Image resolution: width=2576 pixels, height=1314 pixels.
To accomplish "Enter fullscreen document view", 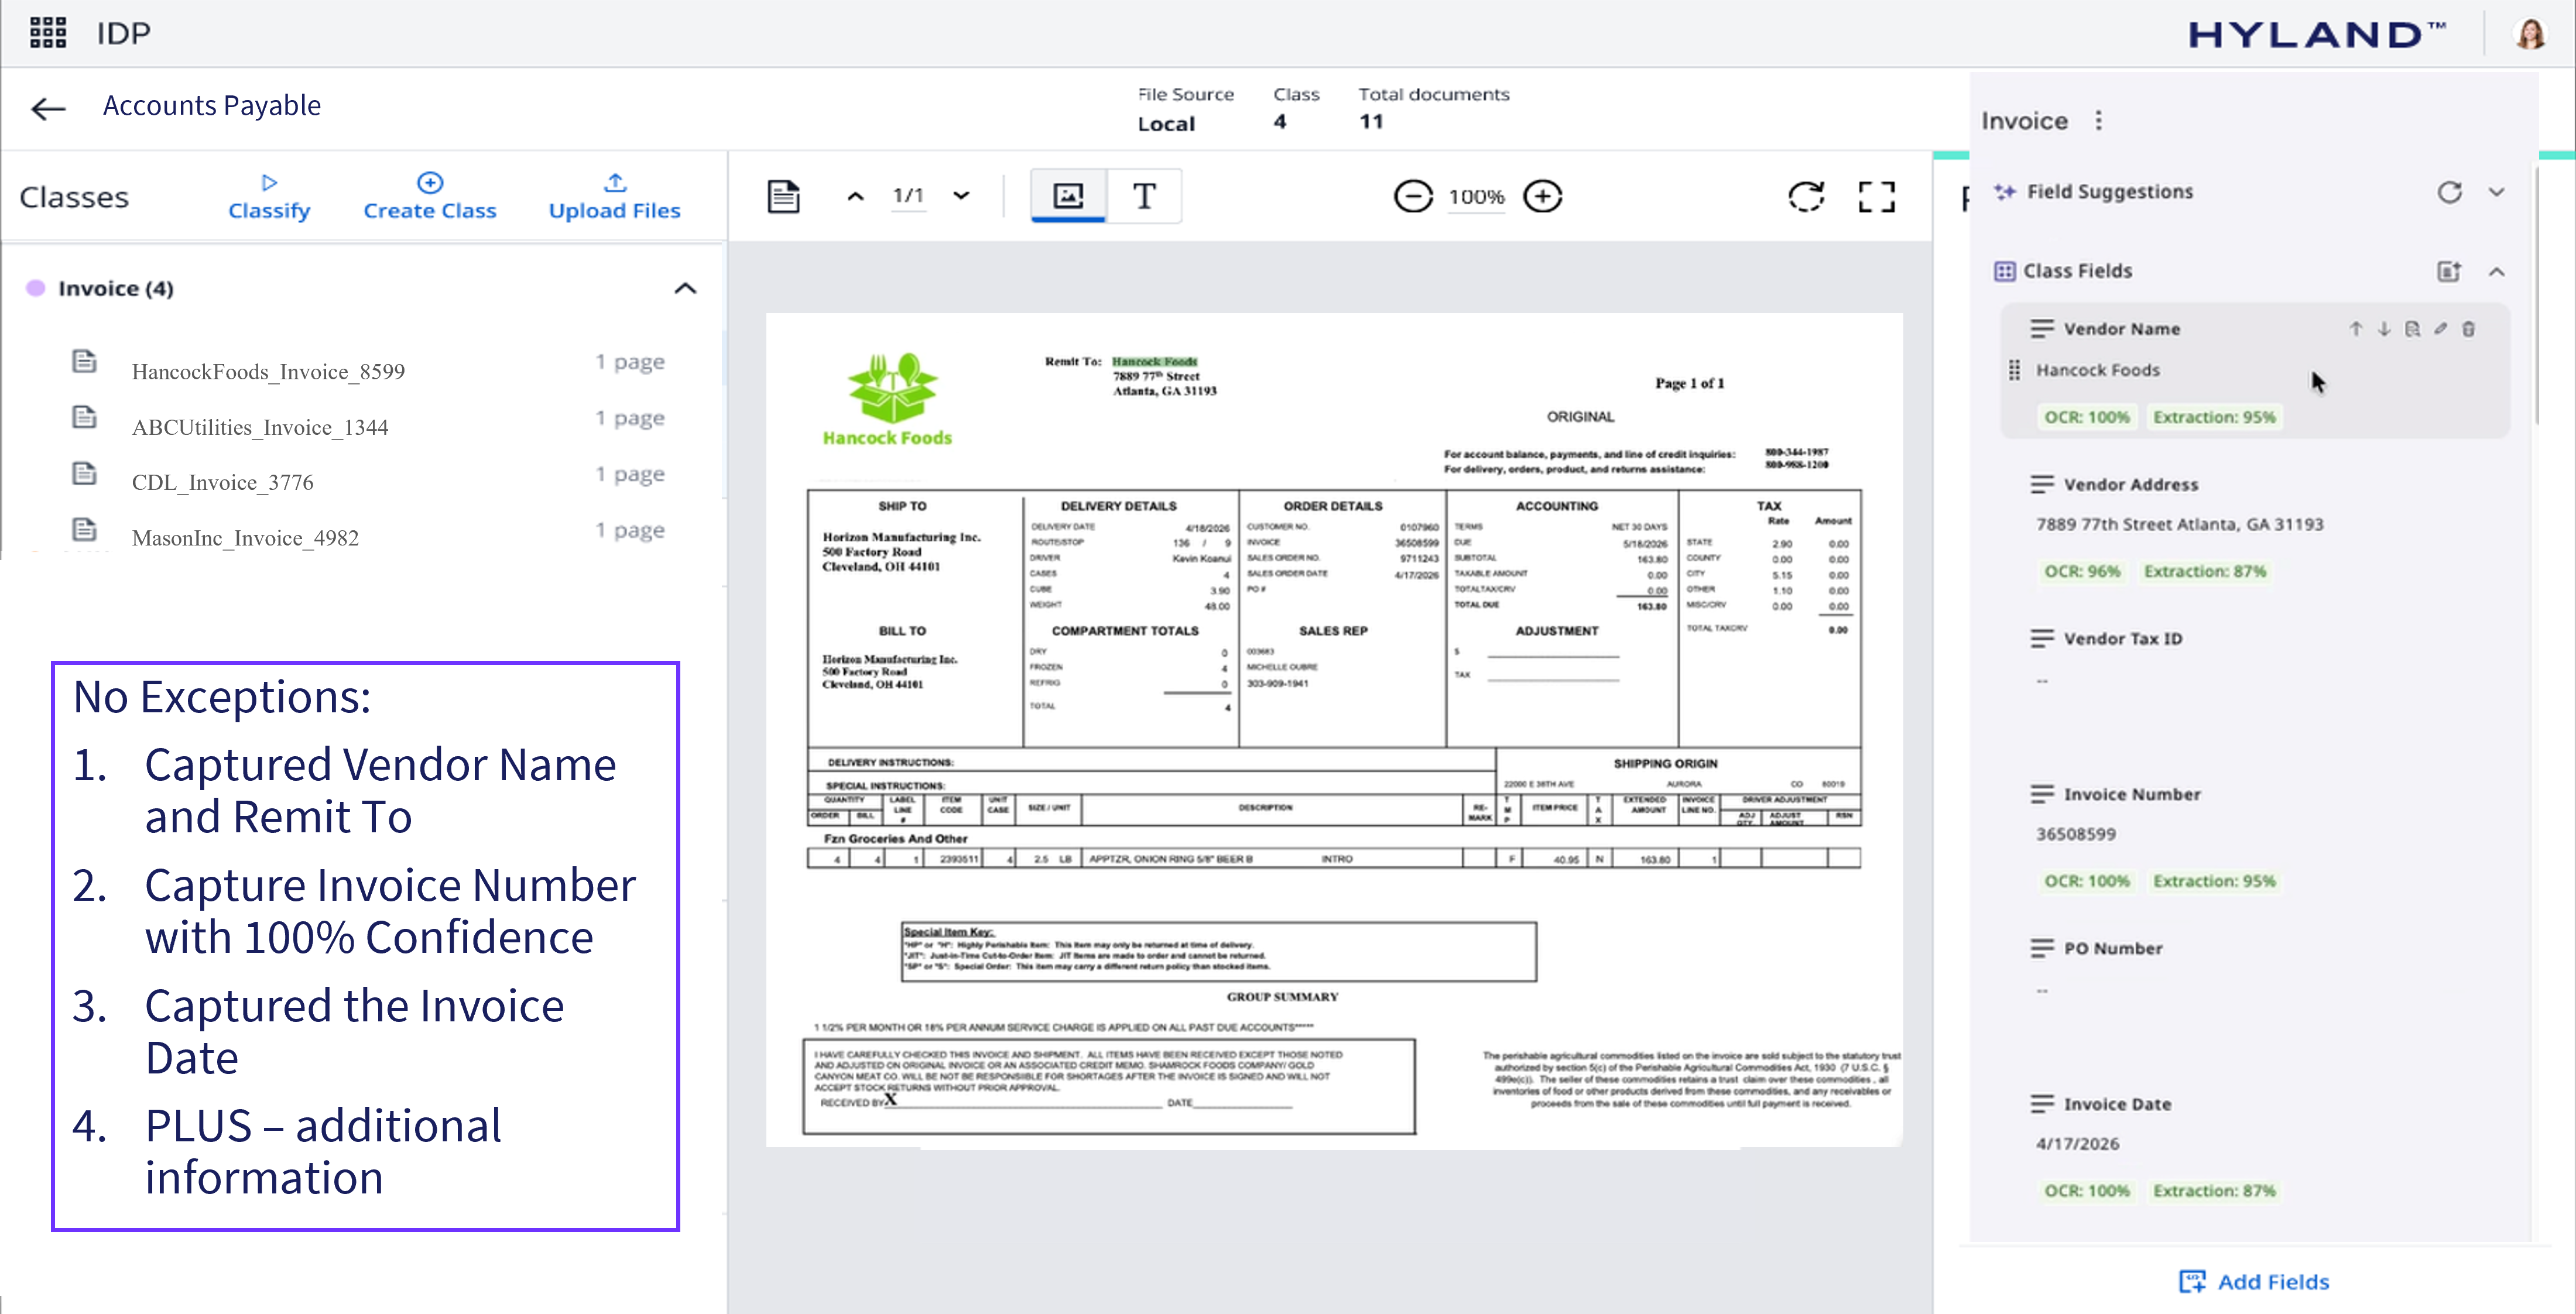I will [x=1876, y=196].
